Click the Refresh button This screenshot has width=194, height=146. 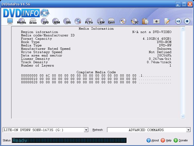pos(97,130)
